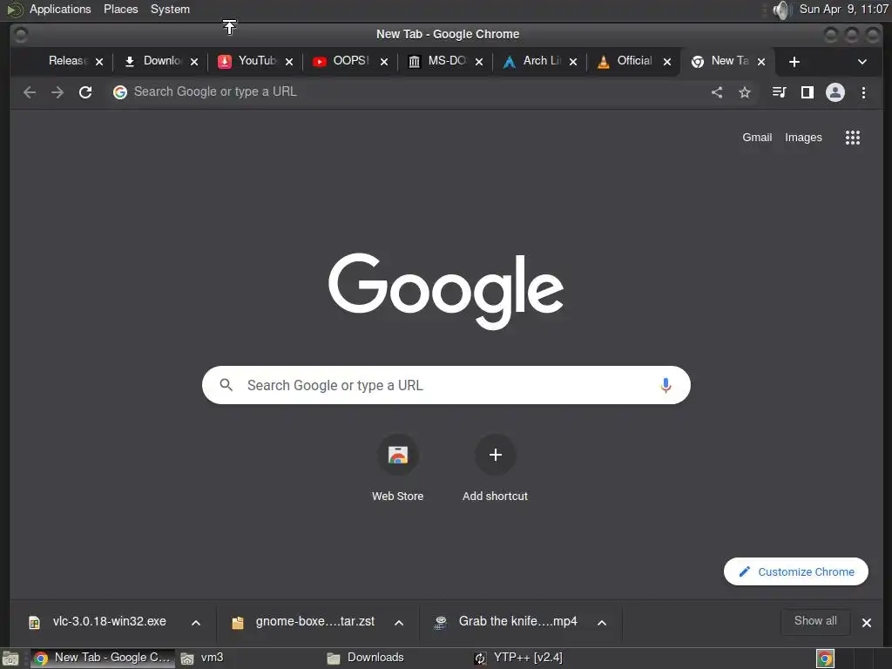
Task: Open the media controls icon in toolbar
Action: point(780,92)
